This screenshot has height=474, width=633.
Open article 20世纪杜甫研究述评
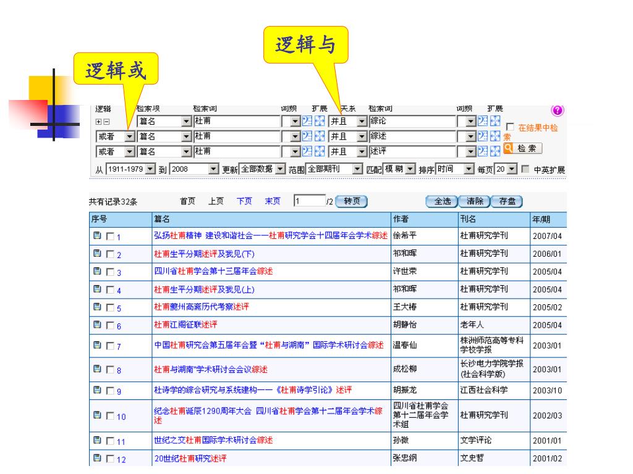(x=190, y=459)
